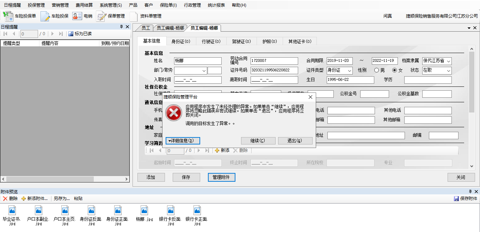This screenshot has height=232, width=480.
Task: Select 户口本副业.jpg attachment
Action: pyautogui.click(x=38, y=215)
